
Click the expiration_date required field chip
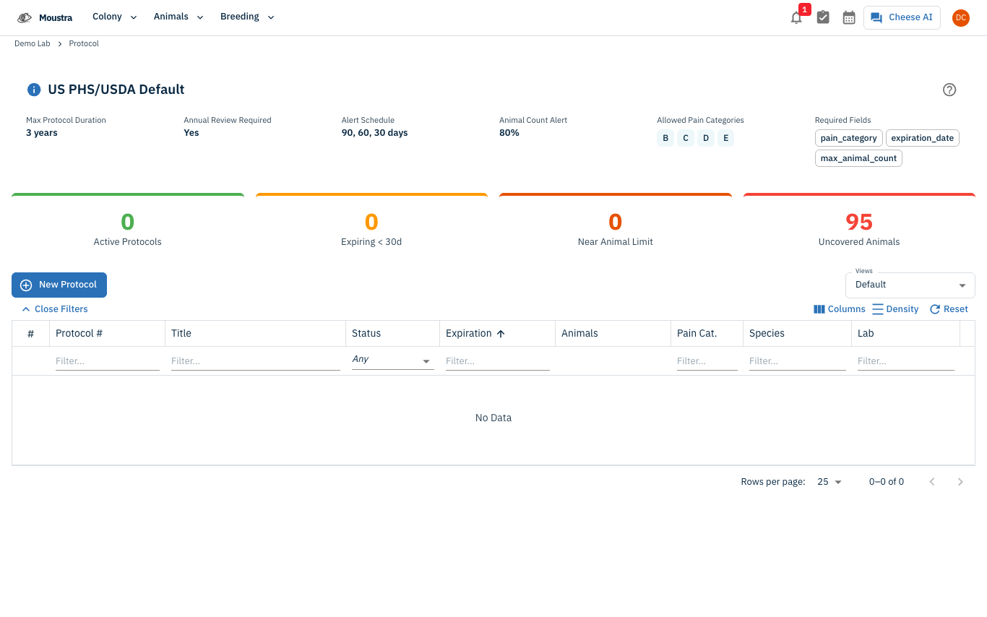tap(923, 138)
